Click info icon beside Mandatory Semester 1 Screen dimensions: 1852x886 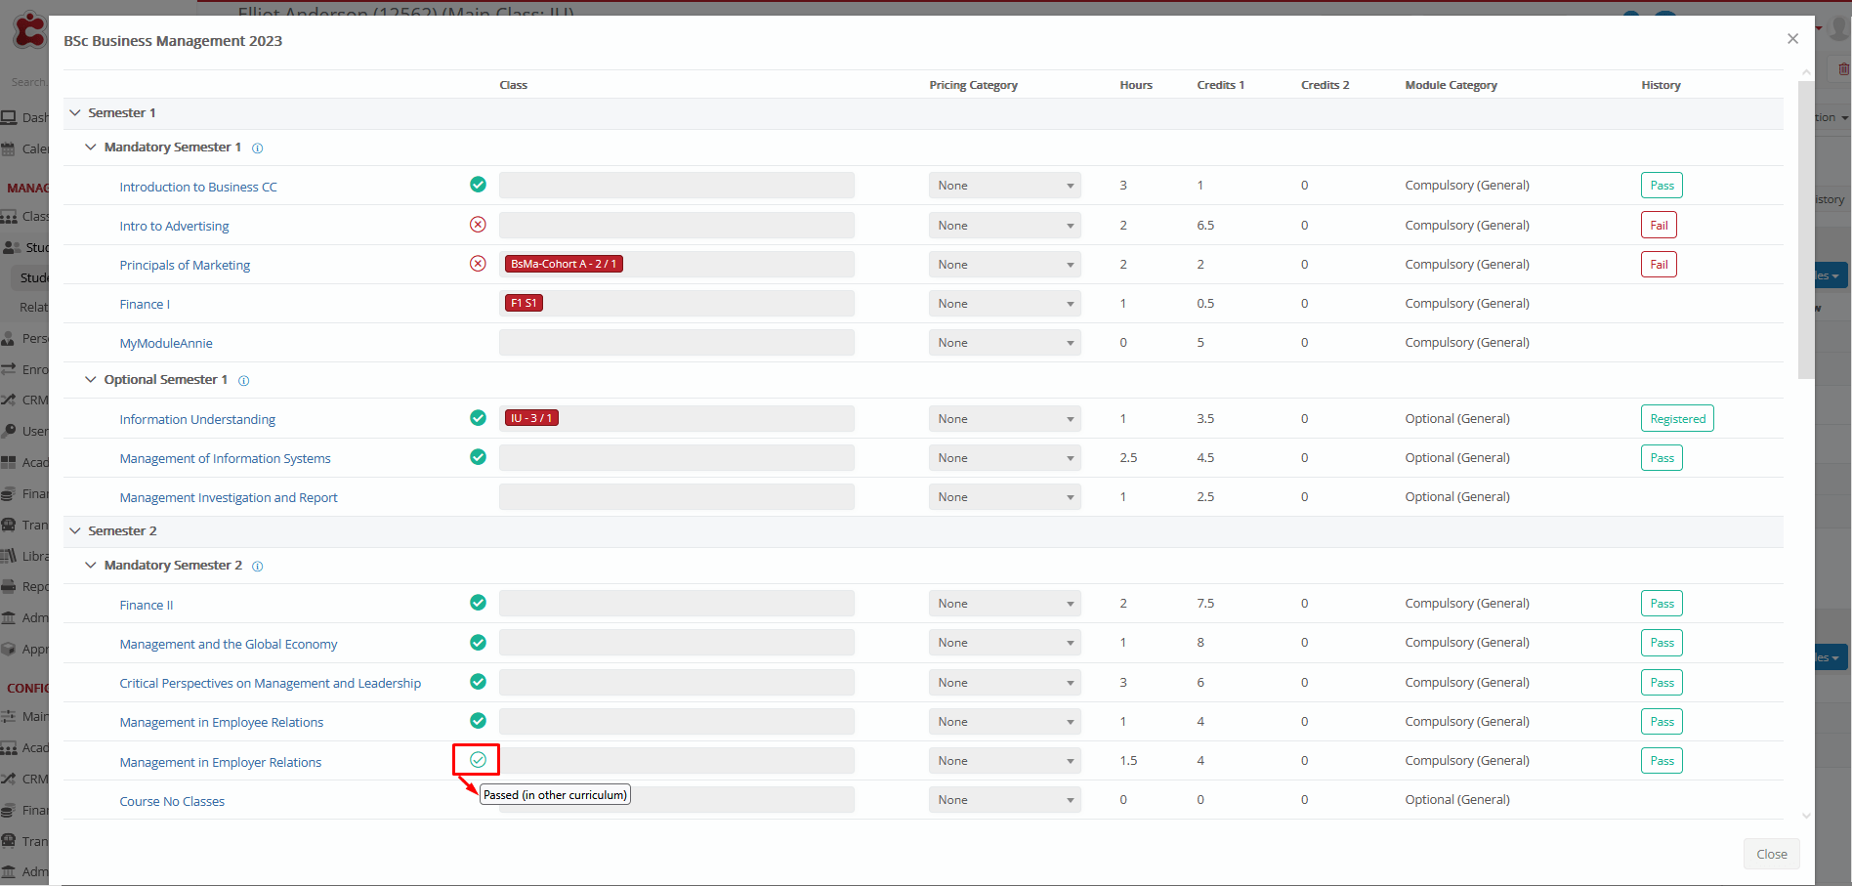tap(258, 148)
